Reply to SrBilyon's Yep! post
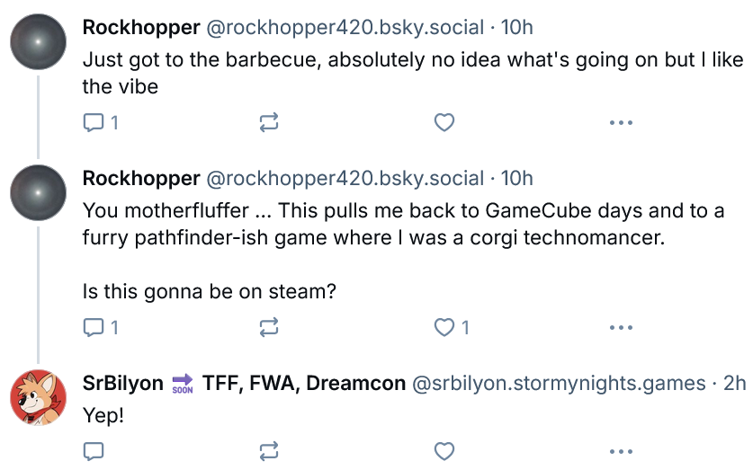Image resolution: width=753 pixels, height=470 pixels. (94, 451)
